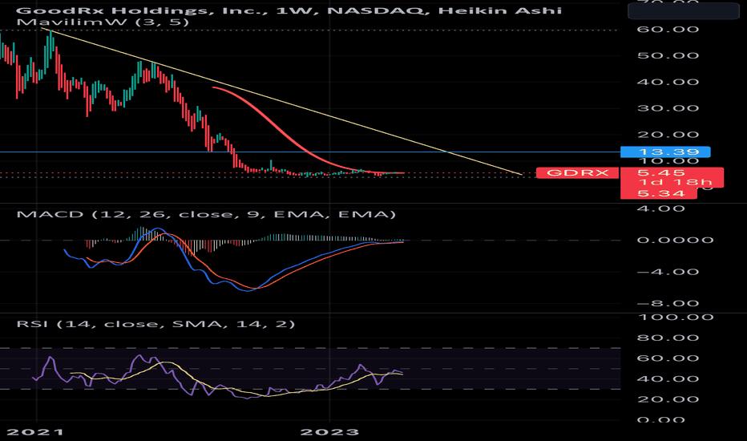The height and width of the screenshot is (441, 747).
Task: Open the RSI (14, close, SMA, 14, 2) legend
Action: click(x=155, y=324)
